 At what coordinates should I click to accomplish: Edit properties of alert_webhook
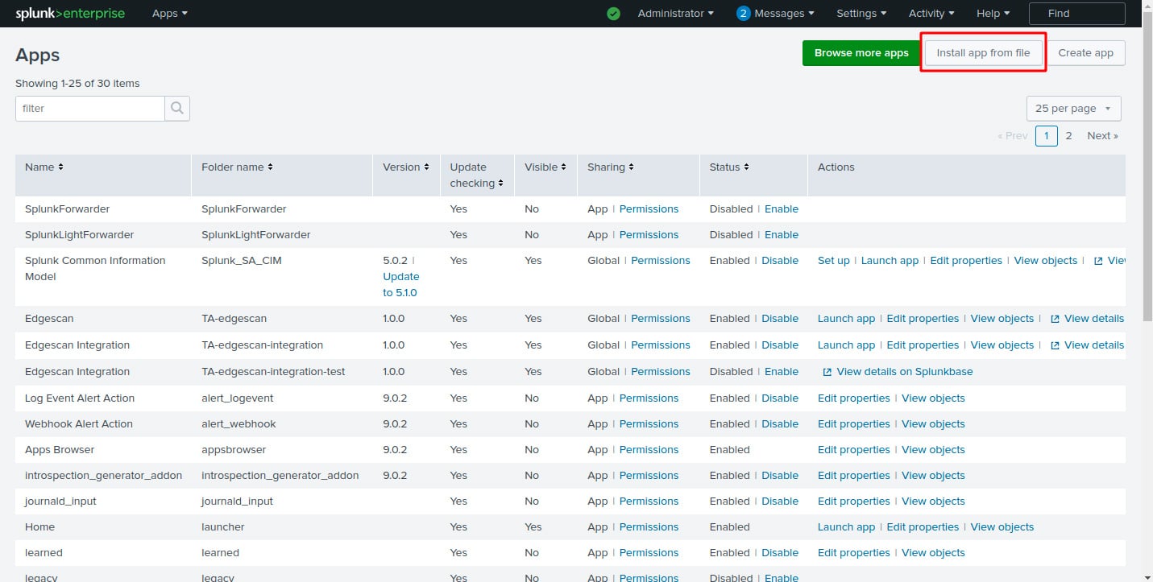853,424
